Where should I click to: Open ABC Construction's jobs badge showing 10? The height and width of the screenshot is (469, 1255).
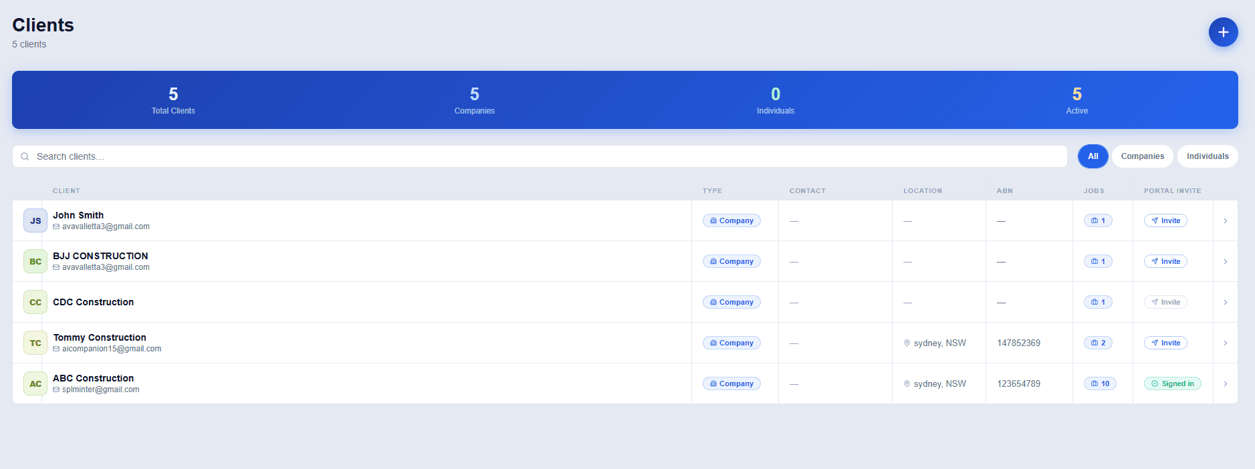tap(1100, 383)
